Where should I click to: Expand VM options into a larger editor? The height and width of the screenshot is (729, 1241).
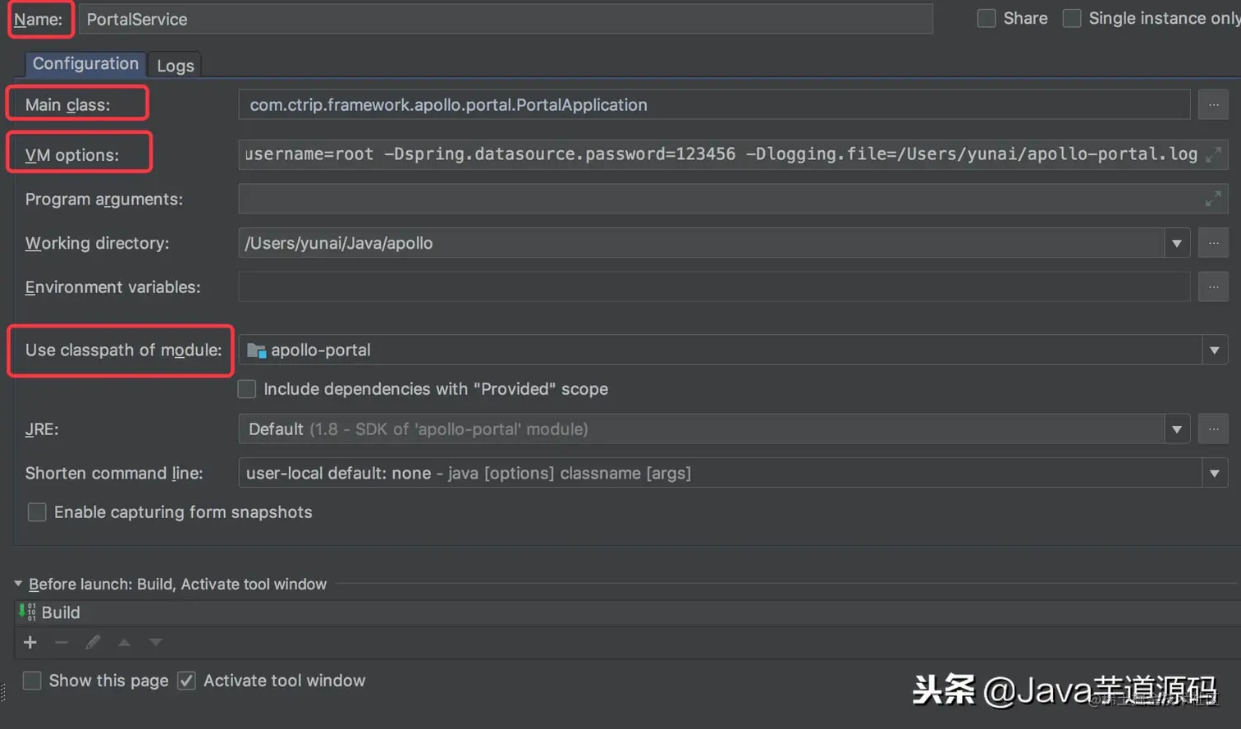pos(1213,153)
